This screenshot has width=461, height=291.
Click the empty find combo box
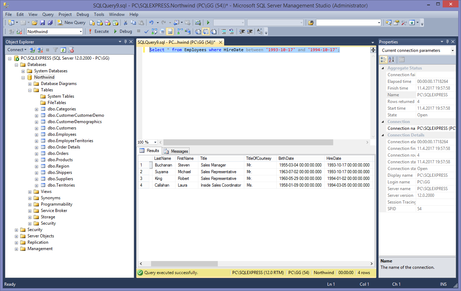[349, 23]
